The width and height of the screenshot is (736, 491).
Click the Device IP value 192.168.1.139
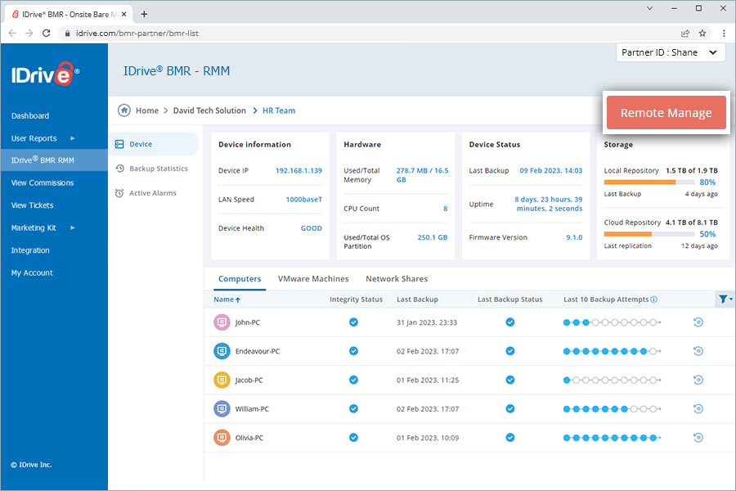pyautogui.click(x=298, y=170)
